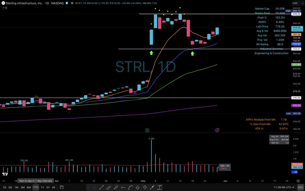Select the trend line drawing tool
This screenshot has width=305, height=191.
point(101,187)
